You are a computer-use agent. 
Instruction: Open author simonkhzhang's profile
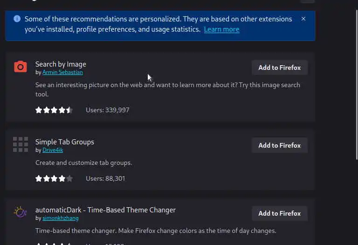(x=60, y=218)
